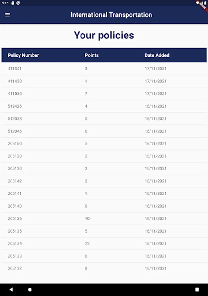The width and height of the screenshot is (208, 296).
Task: Click the Points column header
Action: [x=92, y=55]
